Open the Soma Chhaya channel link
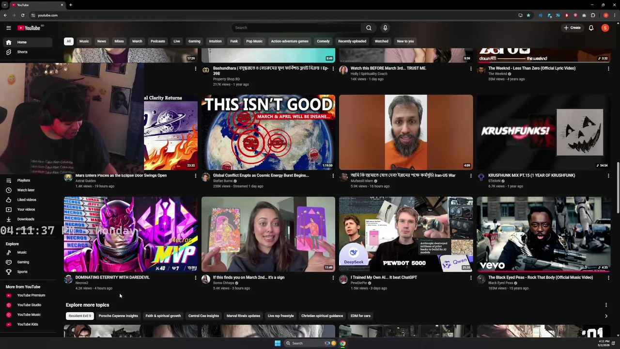This screenshot has width=620, height=349. coord(223,283)
